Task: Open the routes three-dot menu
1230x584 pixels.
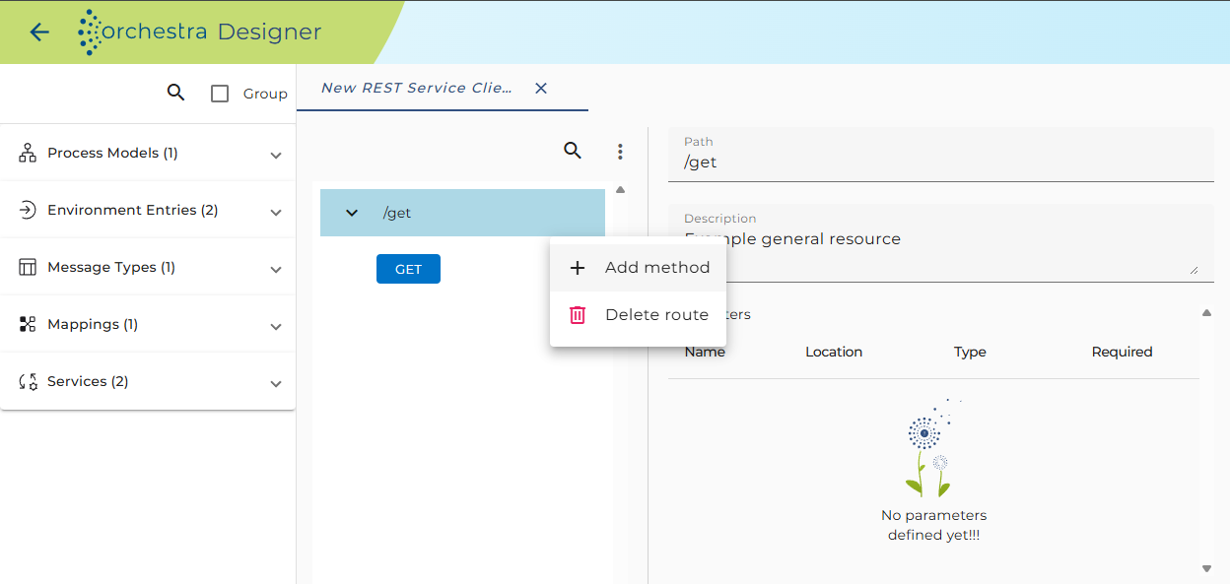Action: (x=620, y=152)
